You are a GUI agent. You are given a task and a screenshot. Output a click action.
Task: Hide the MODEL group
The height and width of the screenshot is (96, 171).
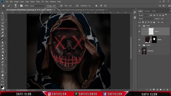[x=139, y=45]
